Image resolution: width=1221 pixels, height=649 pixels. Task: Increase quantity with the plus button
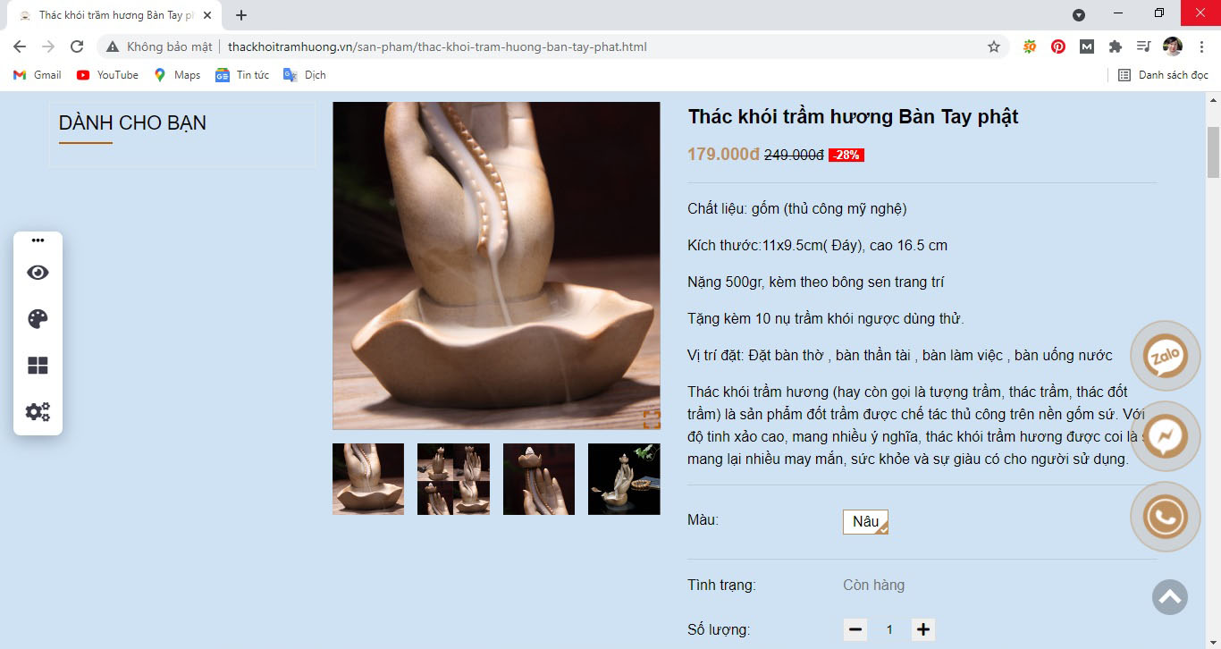coord(923,629)
